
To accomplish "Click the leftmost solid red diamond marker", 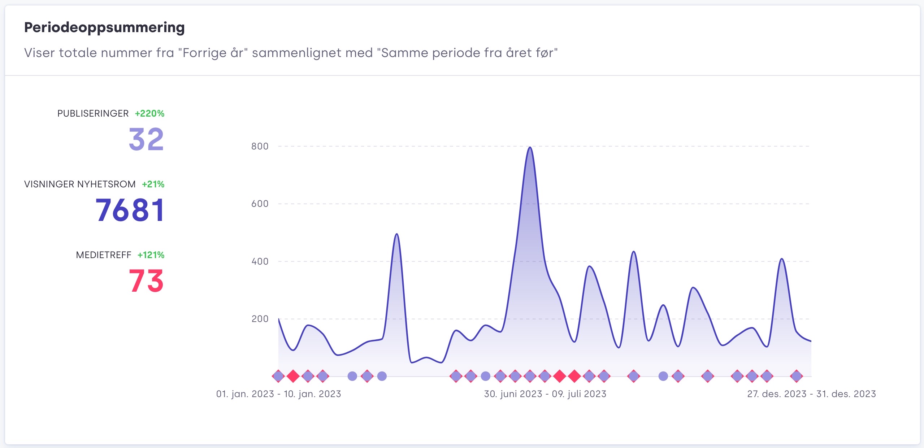I will click(293, 376).
